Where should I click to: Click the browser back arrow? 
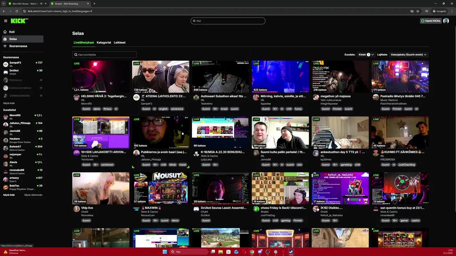point(4,11)
